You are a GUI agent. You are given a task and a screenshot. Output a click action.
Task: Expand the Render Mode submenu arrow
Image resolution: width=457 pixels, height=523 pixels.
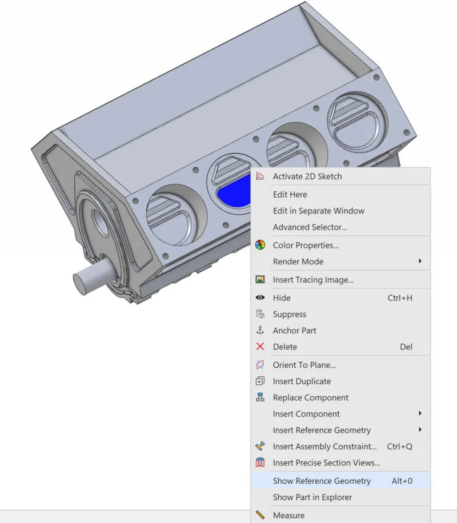point(420,261)
